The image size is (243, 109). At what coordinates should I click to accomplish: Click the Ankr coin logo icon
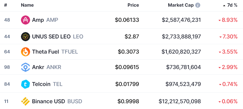[26, 67]
